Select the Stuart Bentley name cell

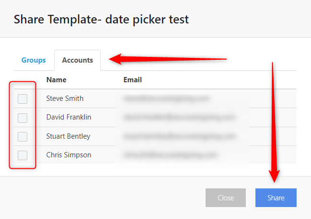point(68,136)
